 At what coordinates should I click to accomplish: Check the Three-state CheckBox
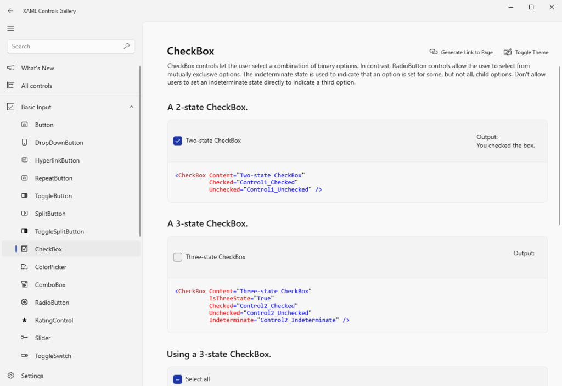pyautogui.click(x=177, y=256)
